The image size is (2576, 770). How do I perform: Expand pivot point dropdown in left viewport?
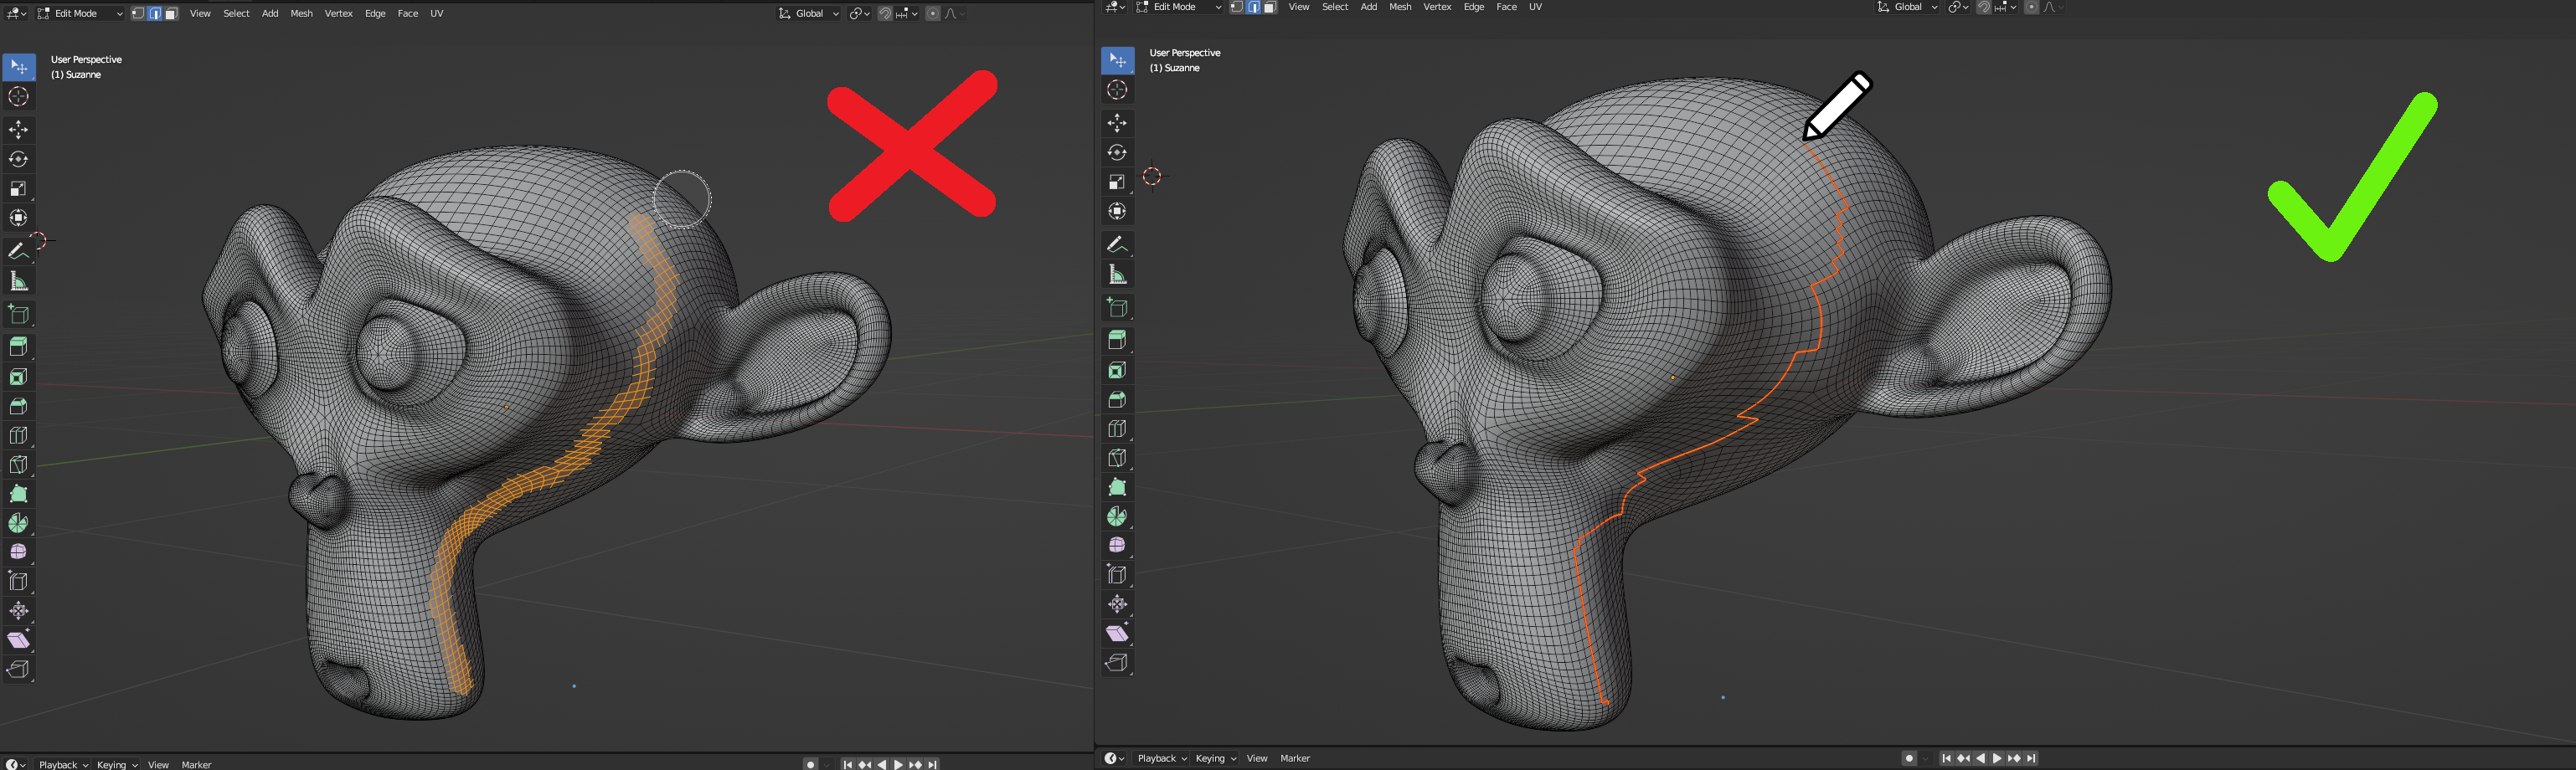click(x=860, y=13)
